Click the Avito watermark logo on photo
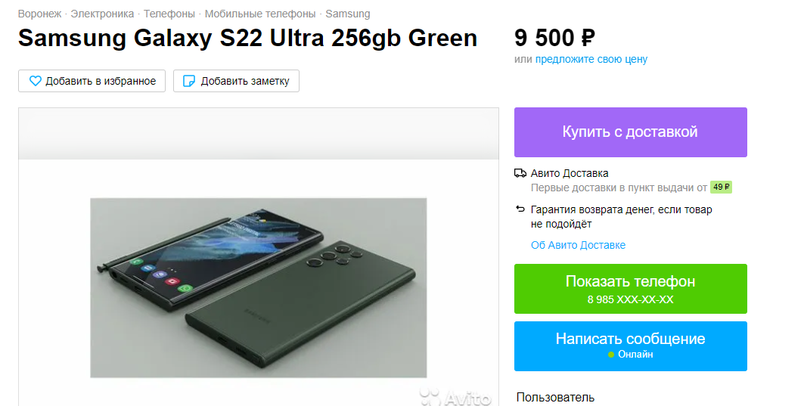 (455, 396)
